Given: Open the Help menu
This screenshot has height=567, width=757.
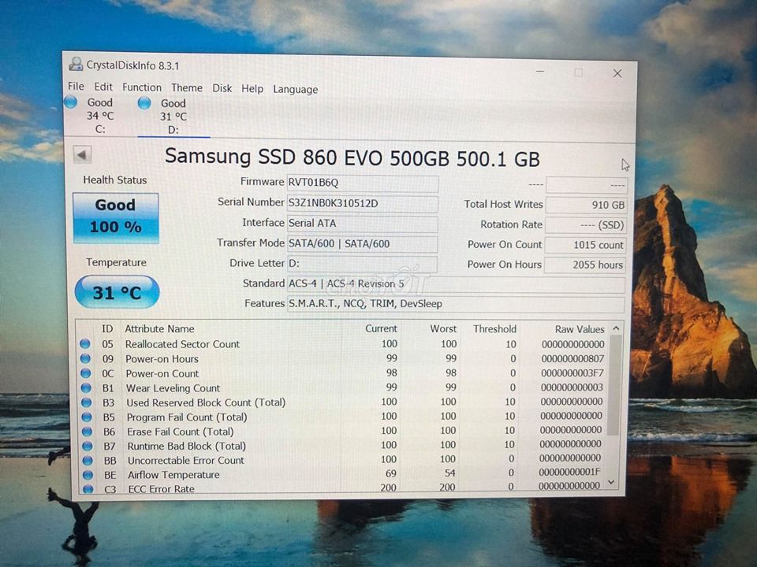Looking at the screenshot, I should click(252, 89).
